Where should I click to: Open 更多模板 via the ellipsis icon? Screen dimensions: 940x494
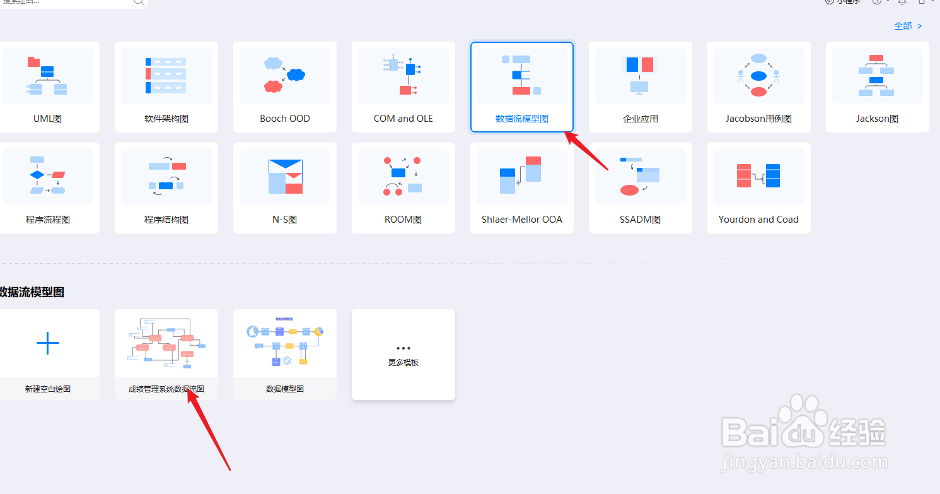(403, 347)
